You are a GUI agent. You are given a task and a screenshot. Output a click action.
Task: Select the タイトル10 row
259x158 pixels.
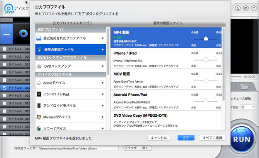[15, 119]
